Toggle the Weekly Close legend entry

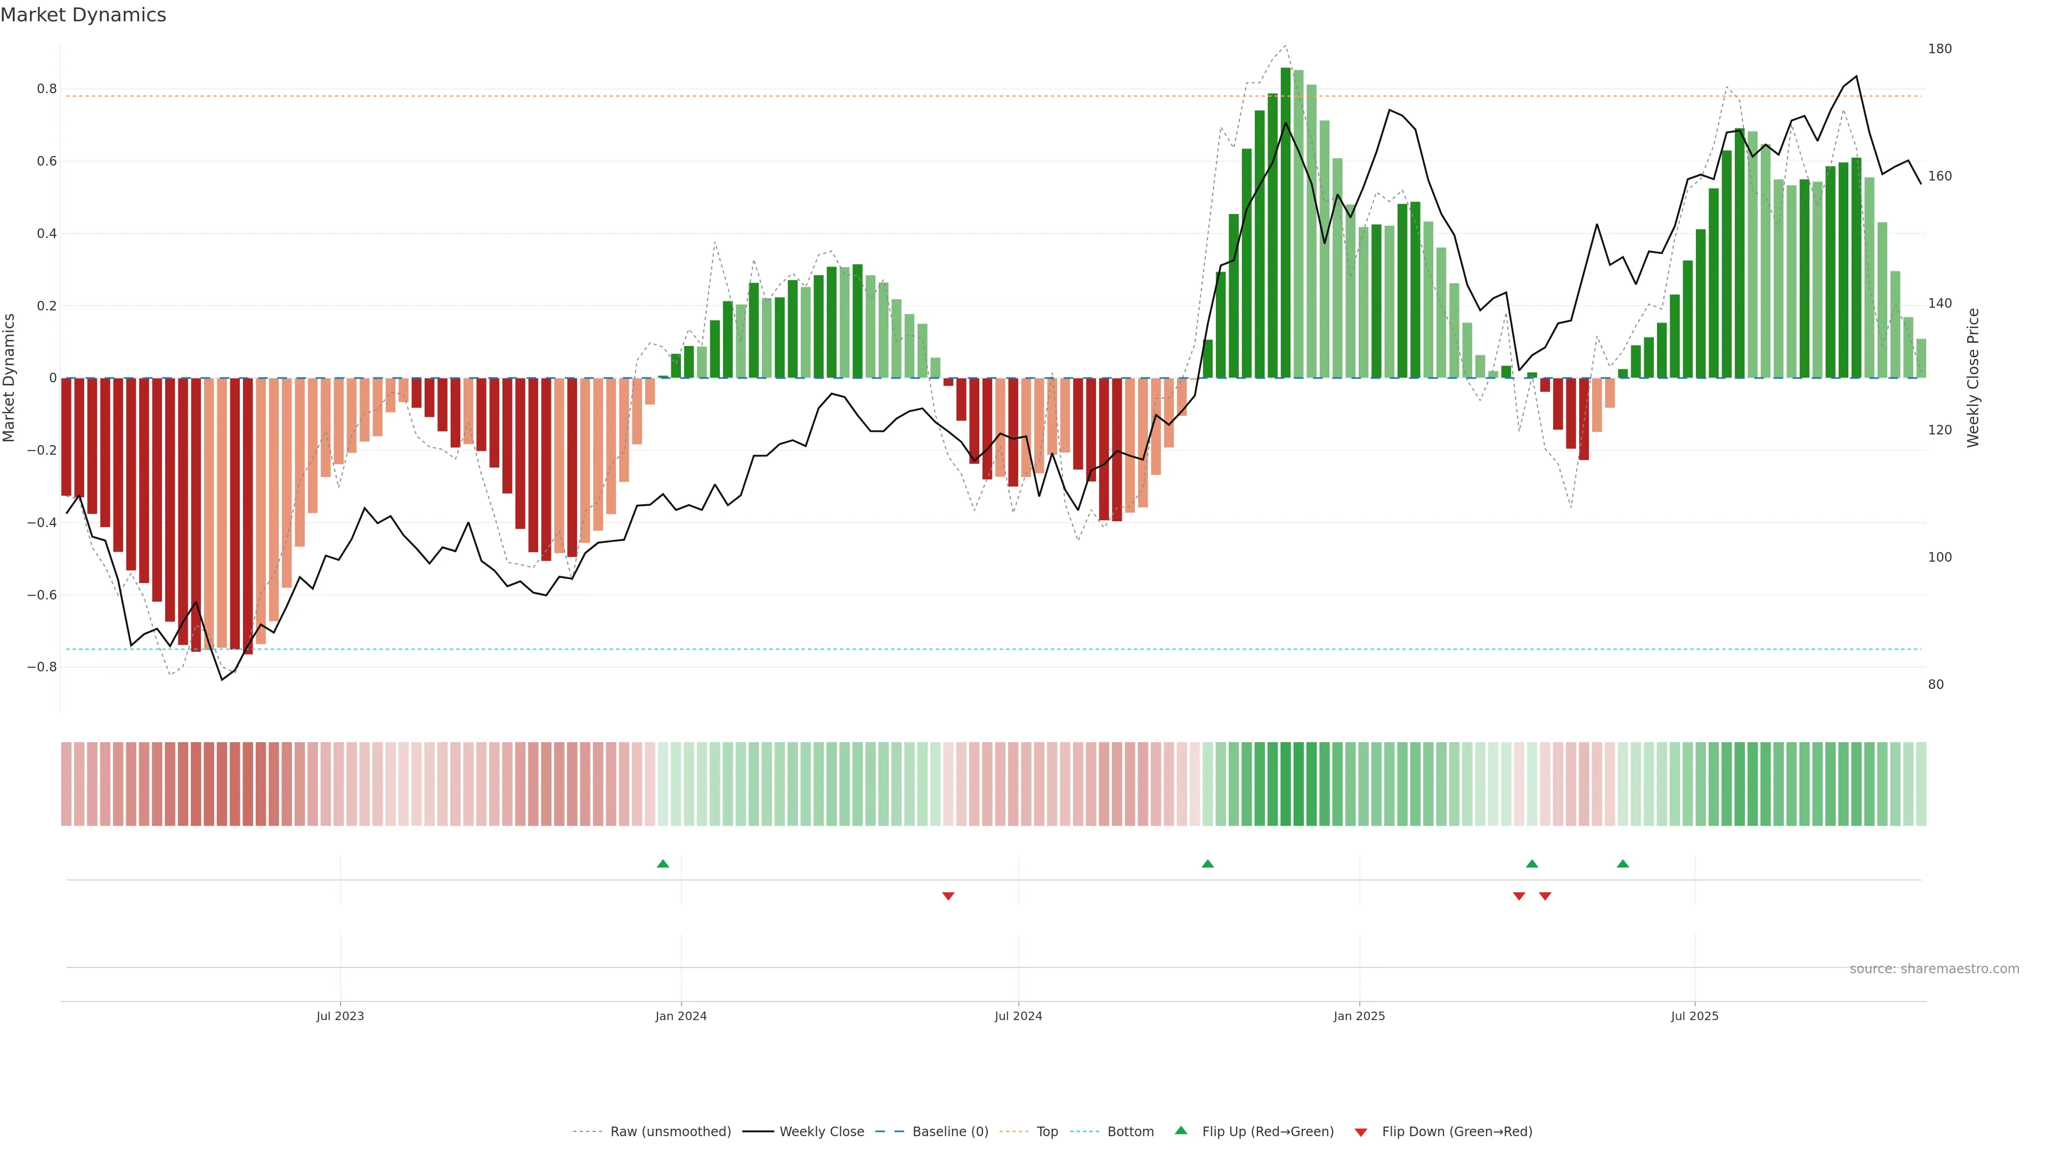point(821,1132)
